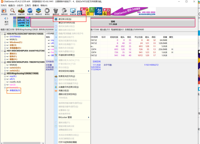Open the 帮助(H) menu
Viewport: 200px width, 144px height.
[44, 6]
